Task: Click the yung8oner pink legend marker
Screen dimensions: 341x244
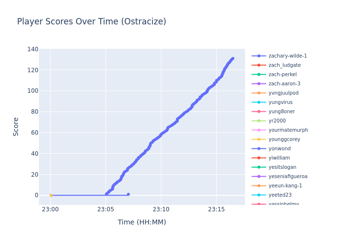Action: 259,112
